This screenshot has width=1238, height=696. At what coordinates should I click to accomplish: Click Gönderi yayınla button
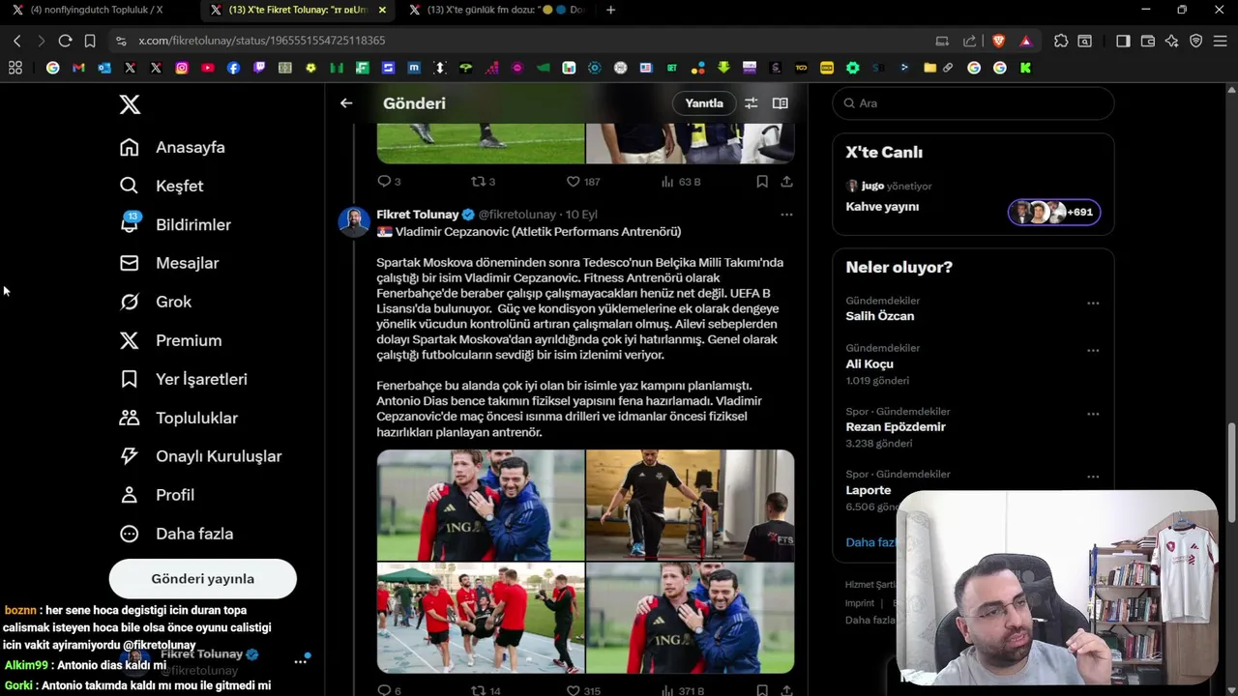(202, 579)
